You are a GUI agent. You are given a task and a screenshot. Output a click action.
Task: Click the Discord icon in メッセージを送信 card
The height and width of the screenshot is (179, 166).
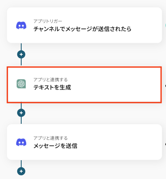pos(21,142)
